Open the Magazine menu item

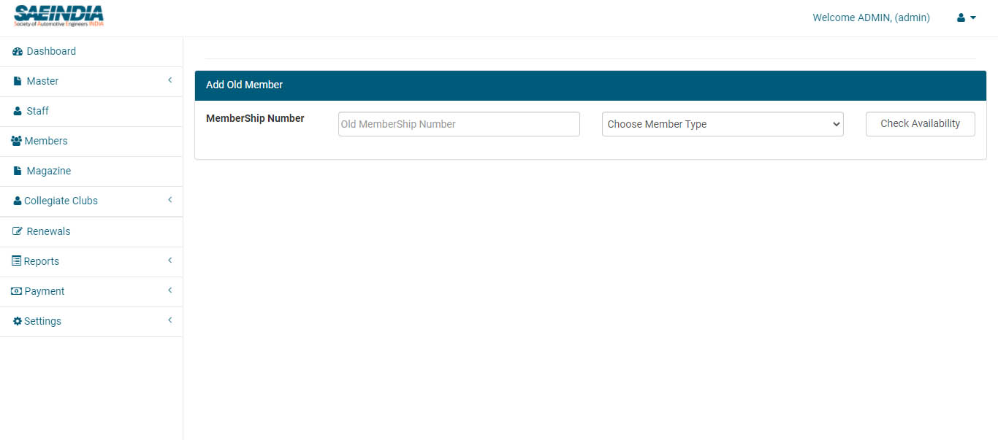point(91,171)
